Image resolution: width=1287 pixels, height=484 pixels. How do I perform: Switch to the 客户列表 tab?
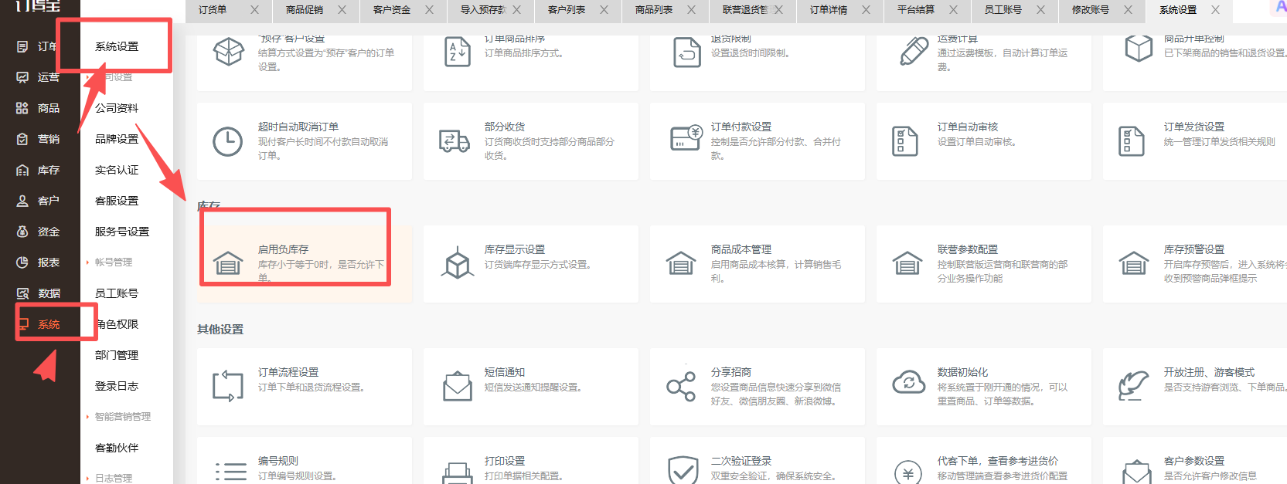click(567, 10)
